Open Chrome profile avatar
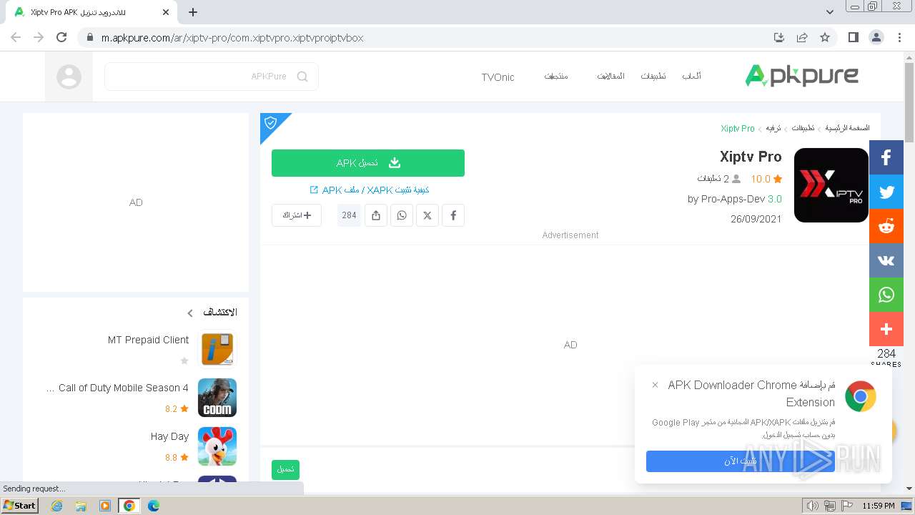915x515 pixels. [x=876, y=37]
